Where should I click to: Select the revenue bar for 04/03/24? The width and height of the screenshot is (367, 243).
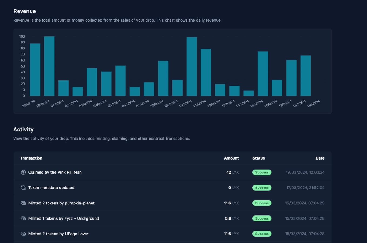[x=106, y=84]
